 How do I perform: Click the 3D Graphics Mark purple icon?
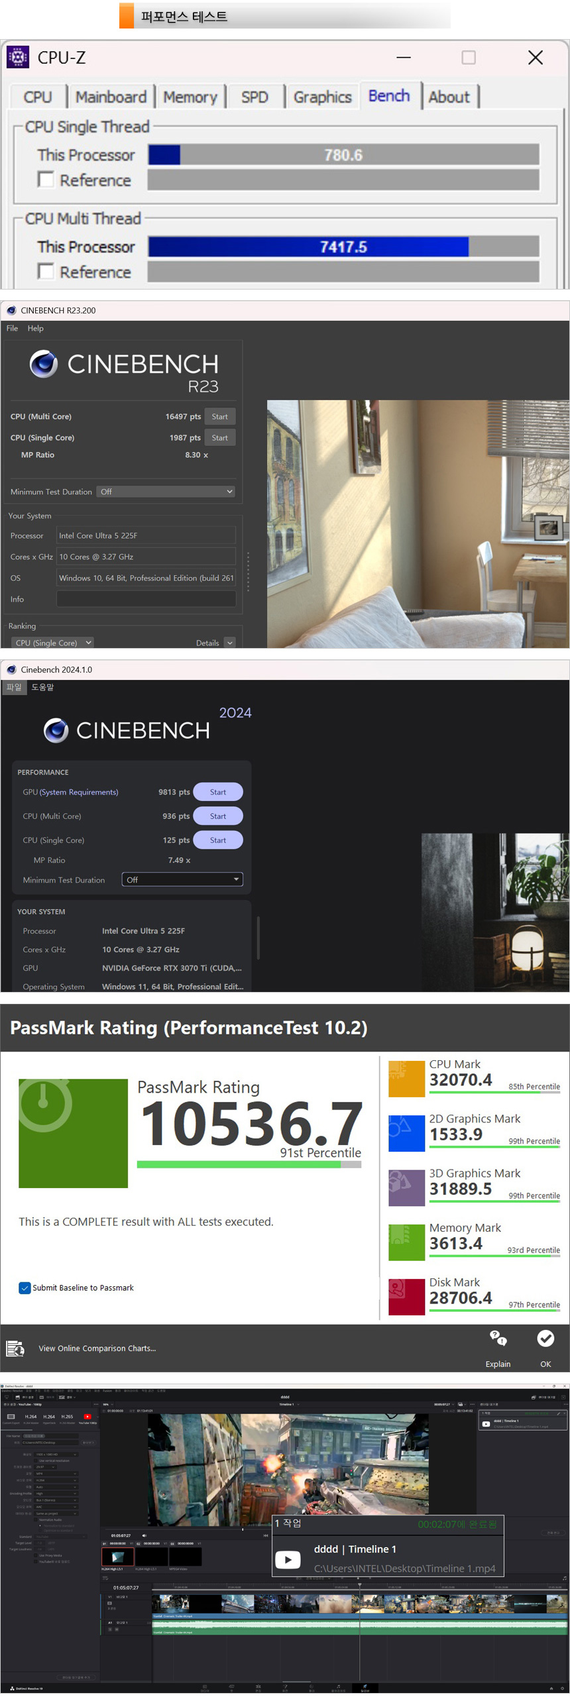(x=406, y=1188)
